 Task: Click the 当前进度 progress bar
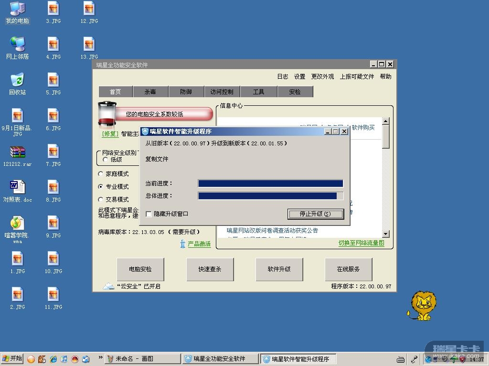pos(271,183)
